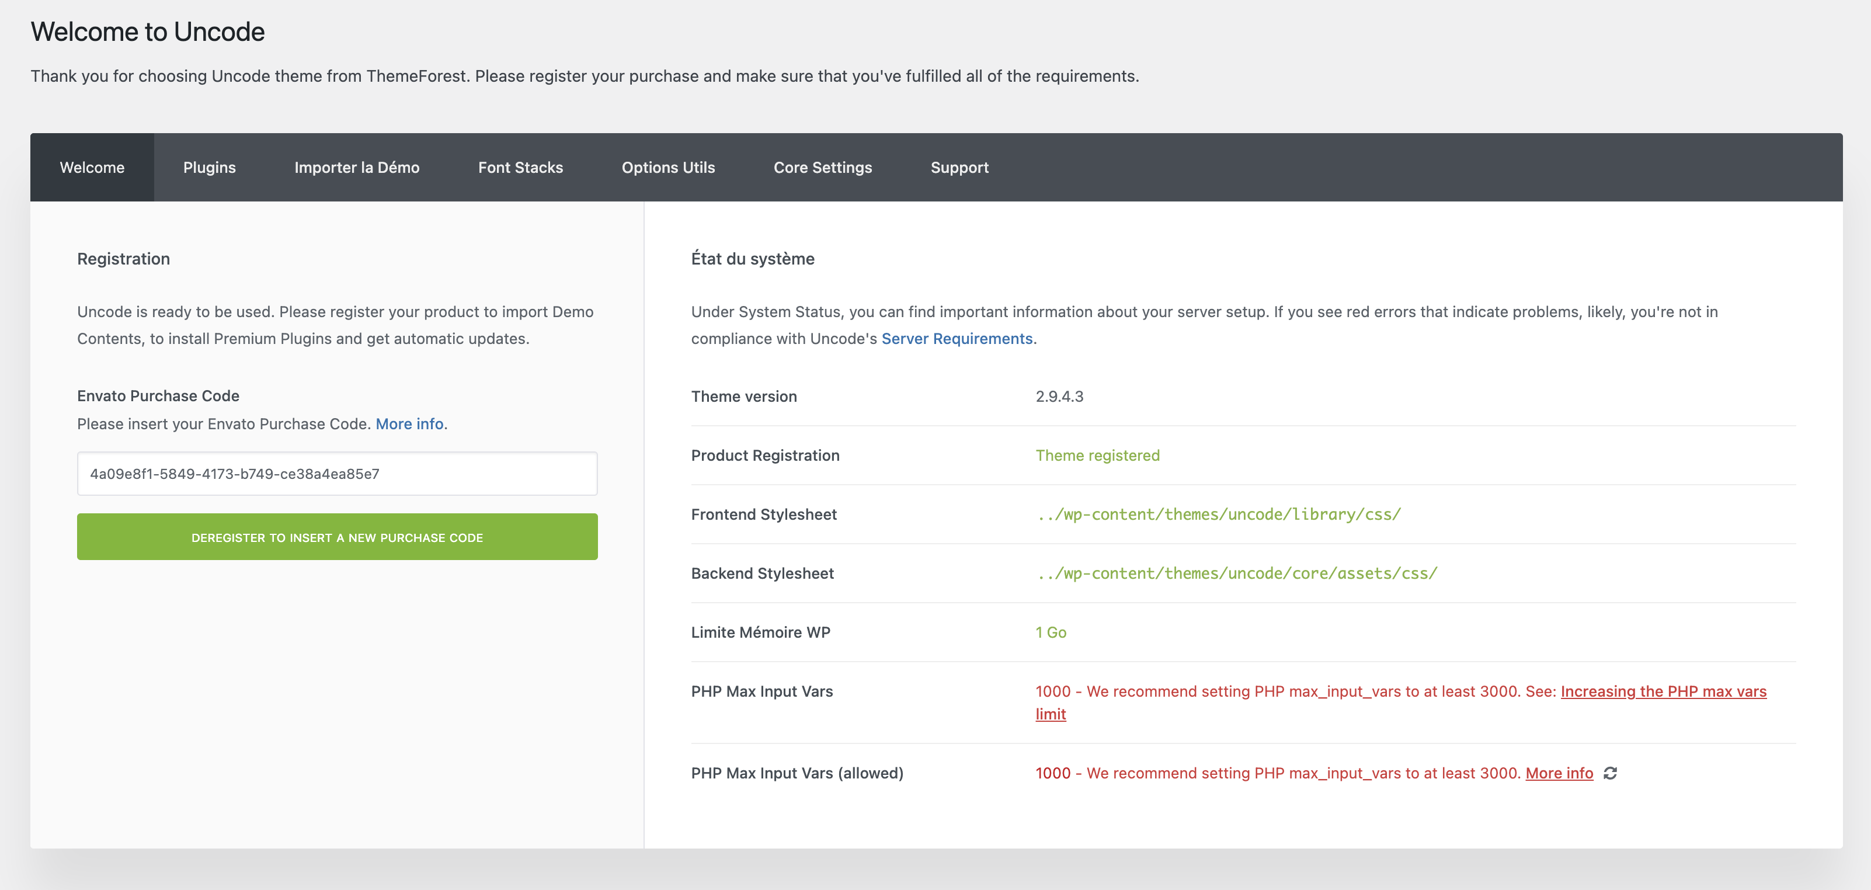Viewport: 1871px width, 890px height.
Task: Click Deregister to insert new purchase code
Action: [x=337, y=537]
